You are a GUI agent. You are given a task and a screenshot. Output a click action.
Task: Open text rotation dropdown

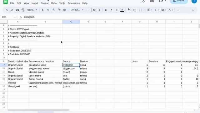(171, 10)
